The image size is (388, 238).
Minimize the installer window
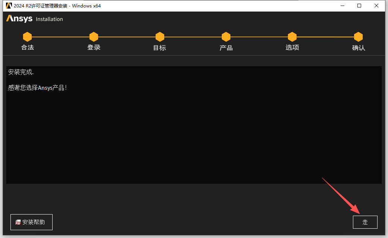(341, 6)
